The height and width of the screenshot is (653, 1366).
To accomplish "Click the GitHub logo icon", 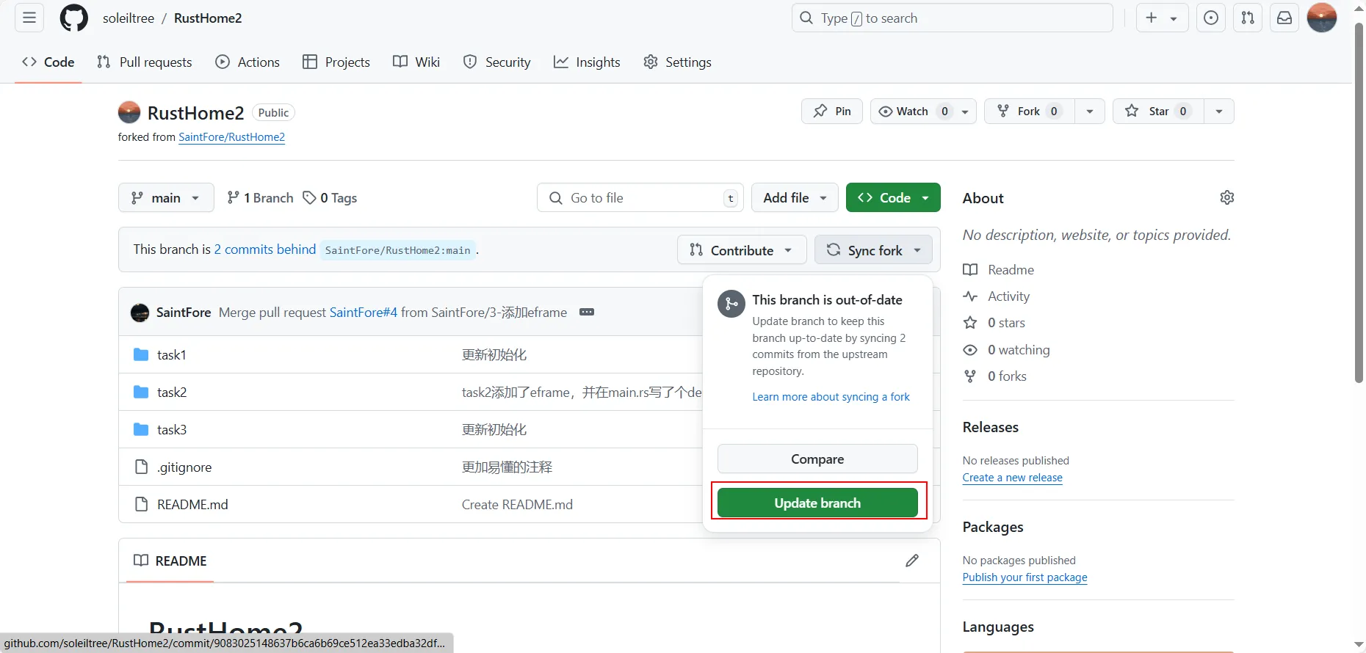I will pos(73,18).
